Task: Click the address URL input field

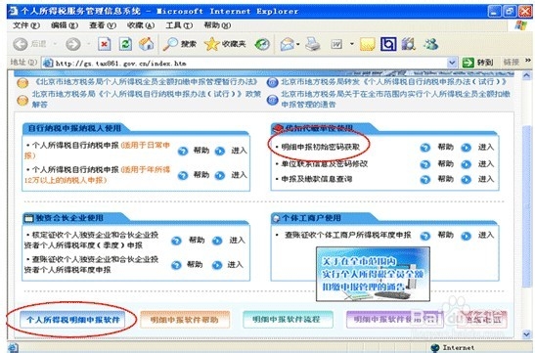Action: [250, 64]
